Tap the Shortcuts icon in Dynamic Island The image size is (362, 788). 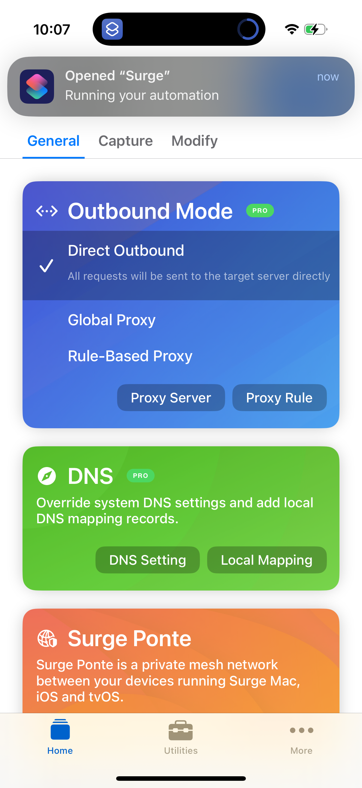point(112,29)
